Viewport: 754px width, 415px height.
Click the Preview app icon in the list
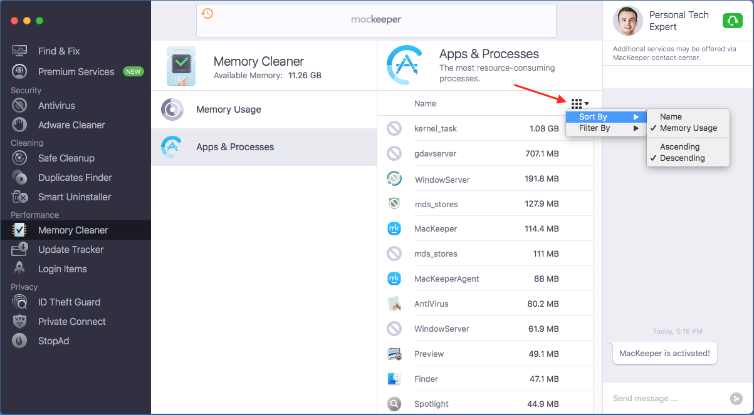pyautogui.click(x=394, y=354)
